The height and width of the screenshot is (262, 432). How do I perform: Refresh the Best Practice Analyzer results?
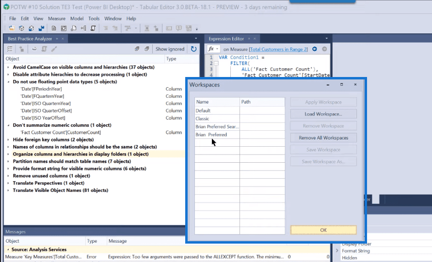pos(193,49)
